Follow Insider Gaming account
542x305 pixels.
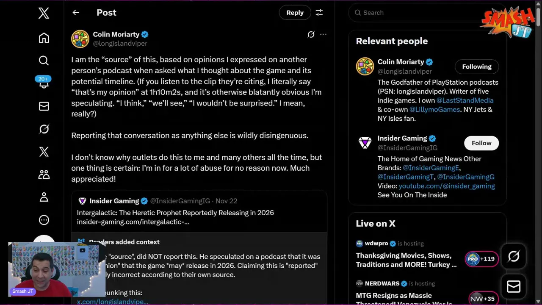coord(481,143)
